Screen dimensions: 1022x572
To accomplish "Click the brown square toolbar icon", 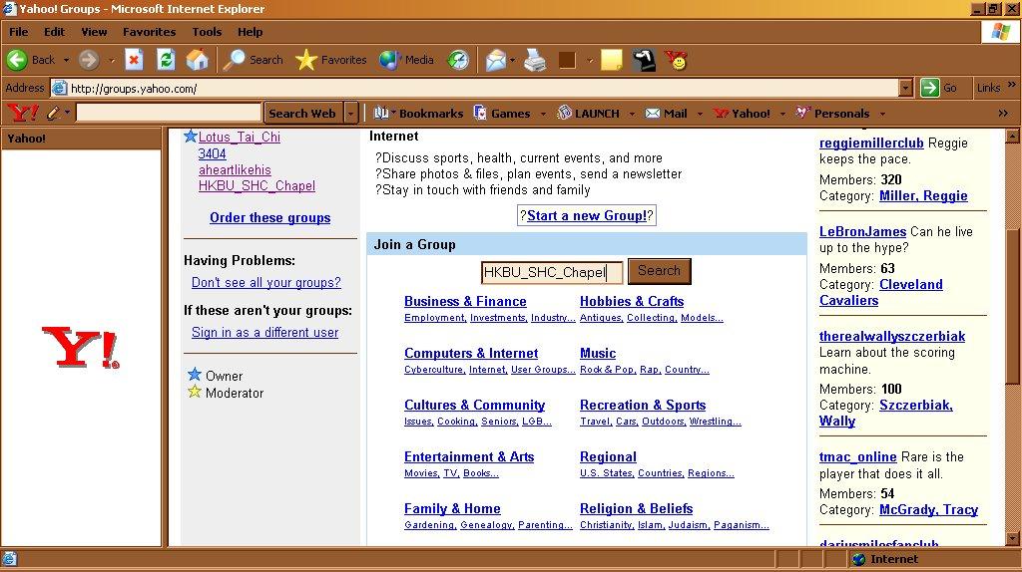I will (567, 61).
